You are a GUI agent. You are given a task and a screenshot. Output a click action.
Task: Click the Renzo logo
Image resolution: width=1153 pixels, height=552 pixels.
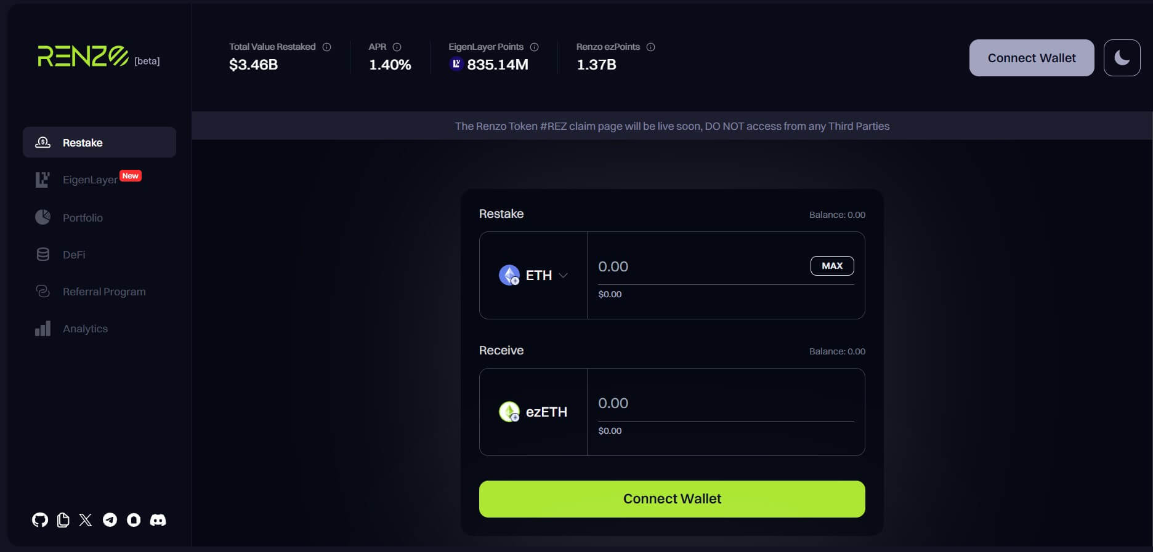click(83, 56)
